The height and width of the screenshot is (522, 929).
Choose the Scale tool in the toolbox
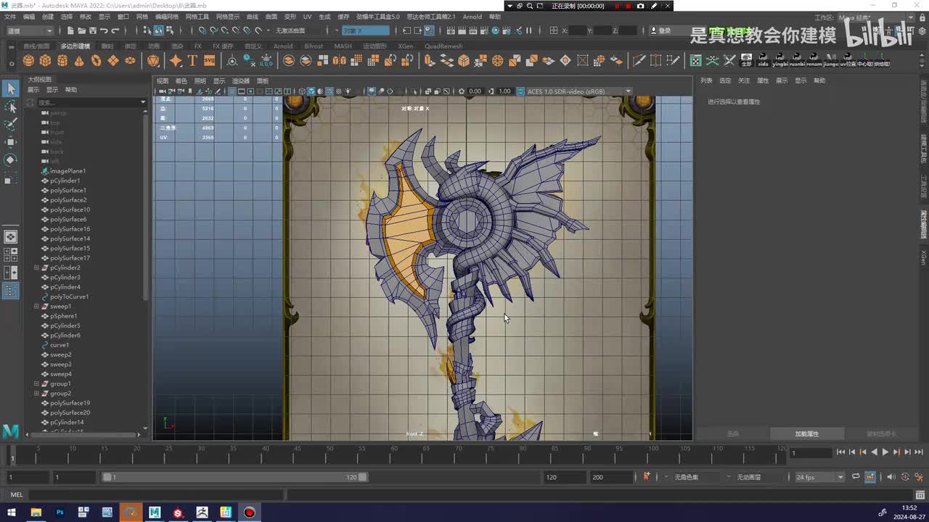(11, 178)
